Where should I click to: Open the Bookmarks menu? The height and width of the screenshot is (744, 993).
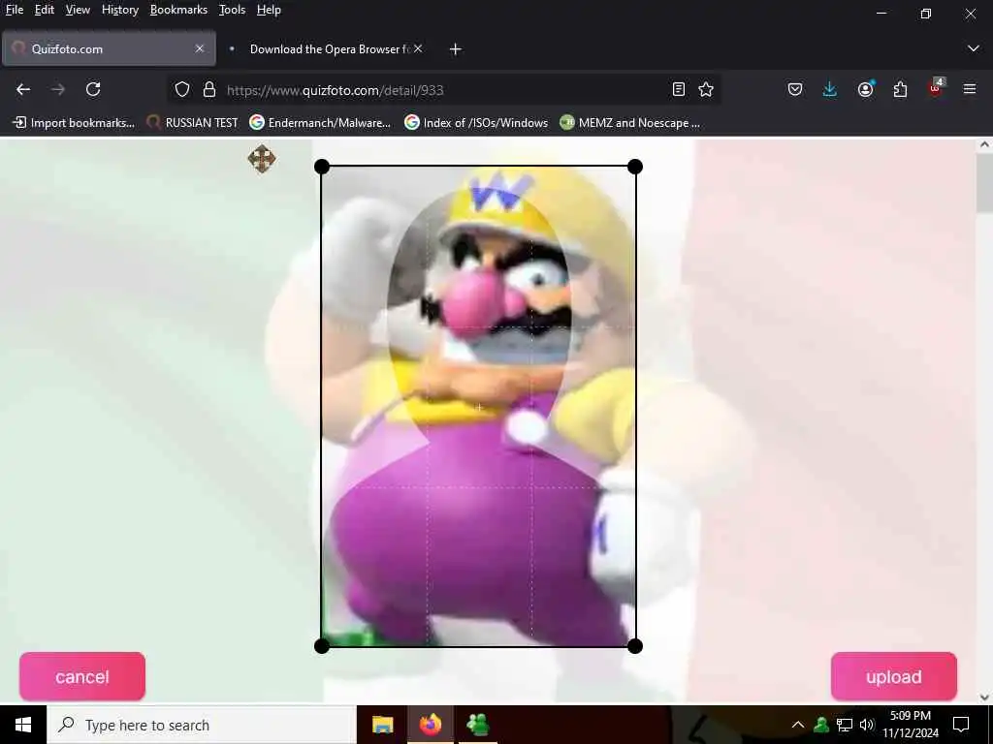[x=178, y=10]
